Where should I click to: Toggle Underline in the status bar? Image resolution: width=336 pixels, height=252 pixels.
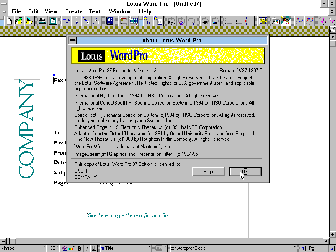(x=94, y=248)
